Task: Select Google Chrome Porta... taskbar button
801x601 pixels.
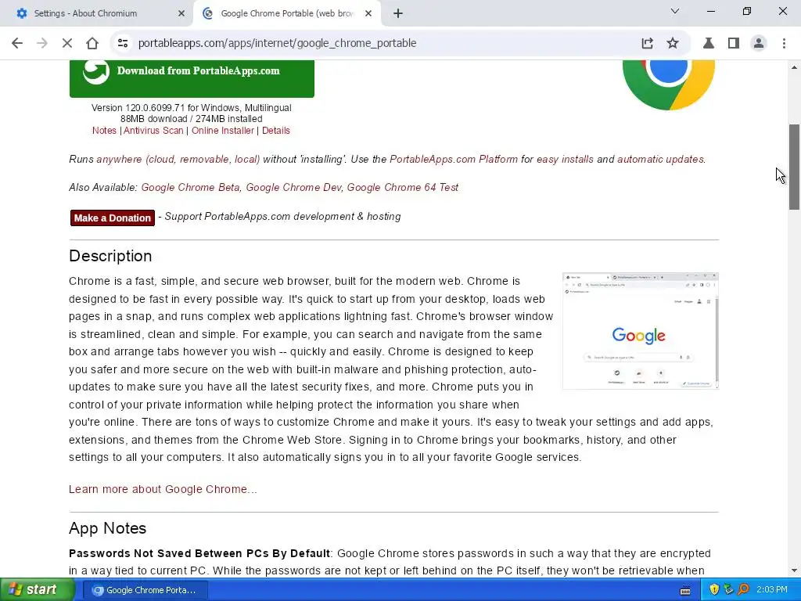Action: coord(145,590)
